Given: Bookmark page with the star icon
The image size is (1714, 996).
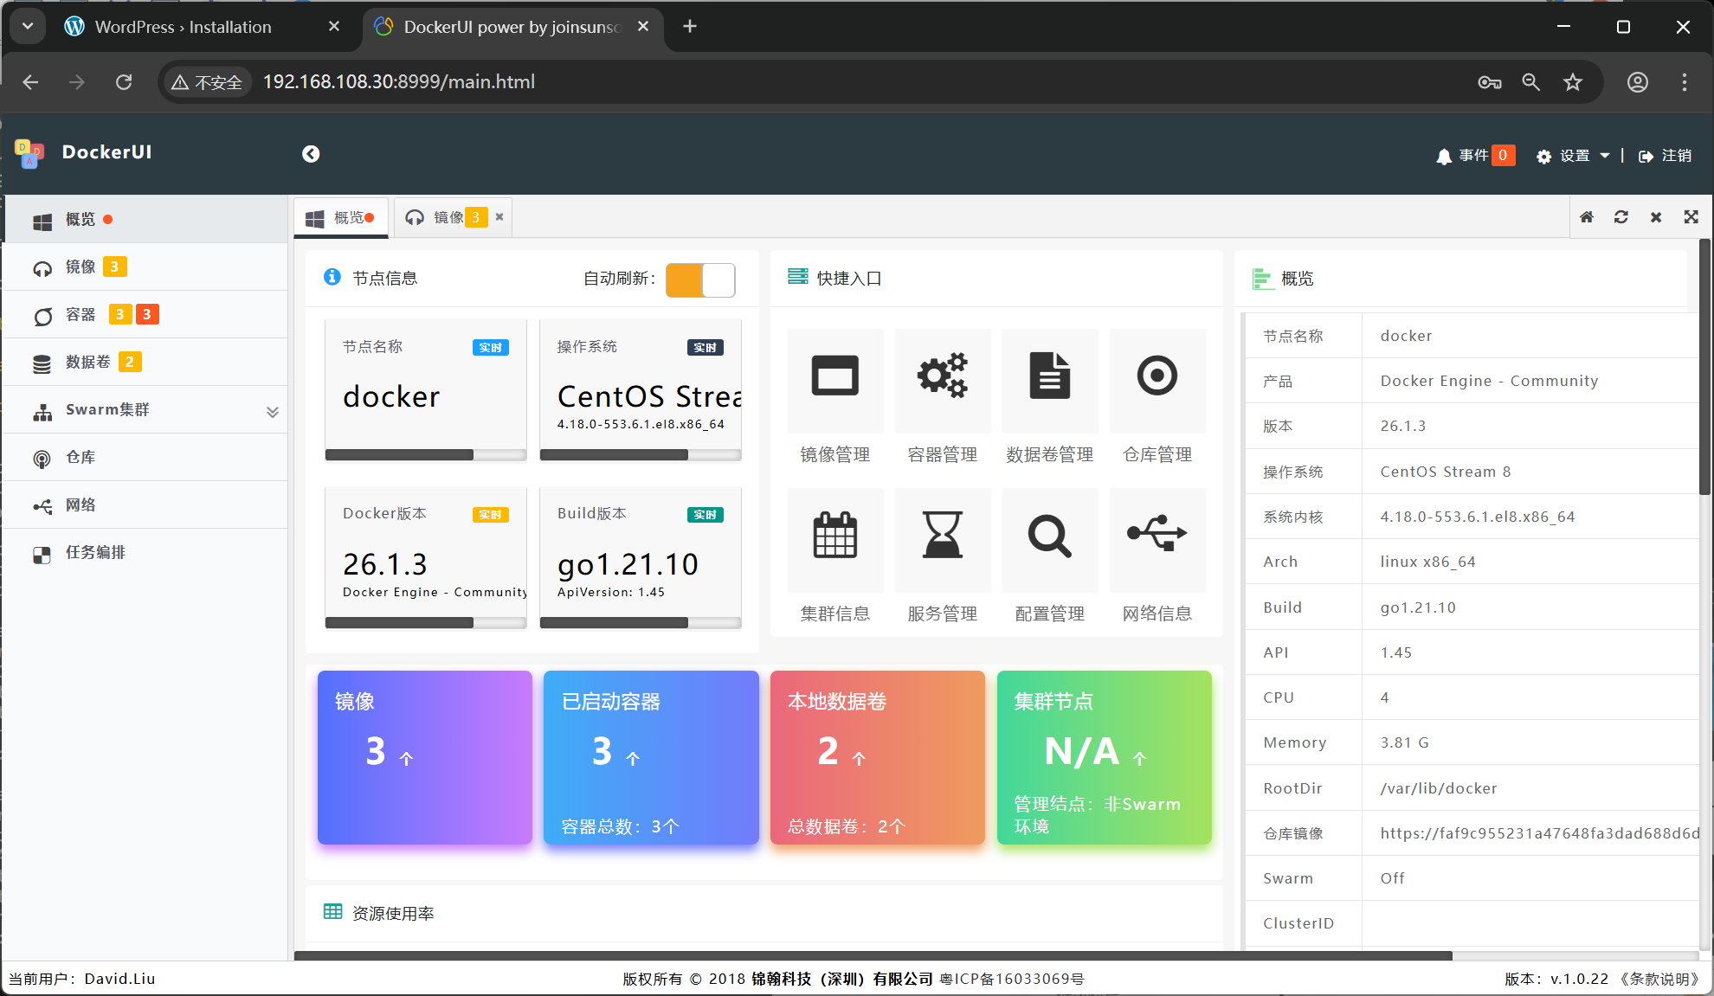Looking at the screenshot, I should pos(1572,82).
